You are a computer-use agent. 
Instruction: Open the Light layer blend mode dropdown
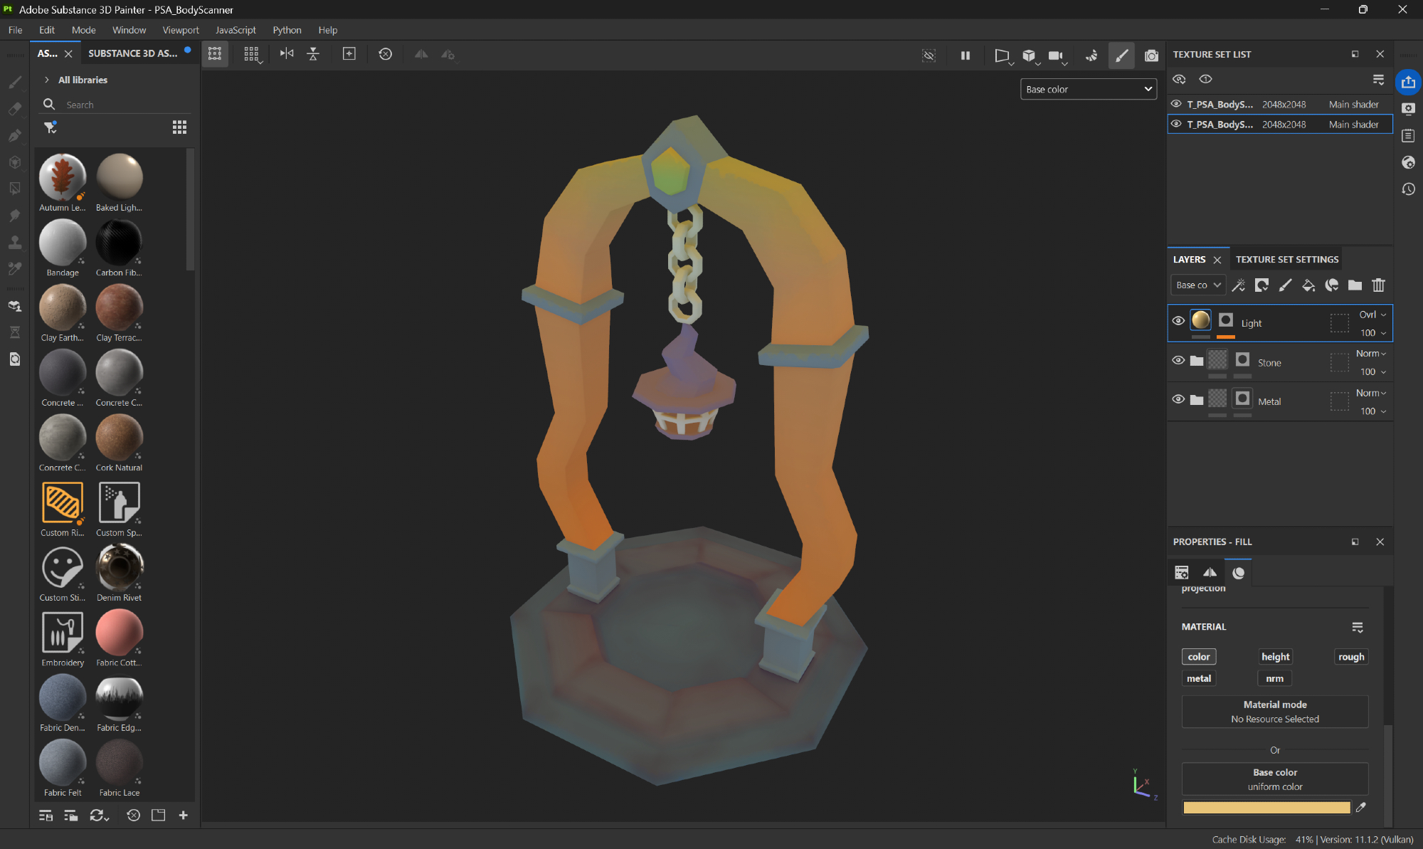pos(1372,315)
